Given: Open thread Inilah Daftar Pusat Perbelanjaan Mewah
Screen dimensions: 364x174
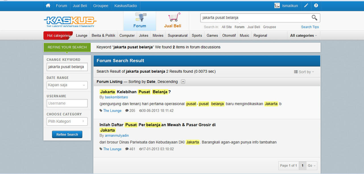Looking at the screenshot, I should [x=158, y=128].
